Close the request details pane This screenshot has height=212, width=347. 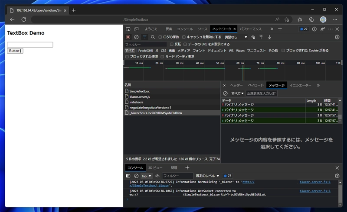pyautogui.click(x=224, y=85)
